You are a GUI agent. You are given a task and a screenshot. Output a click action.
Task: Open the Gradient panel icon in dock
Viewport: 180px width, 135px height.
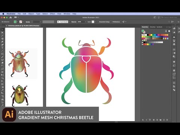point(174,53)
